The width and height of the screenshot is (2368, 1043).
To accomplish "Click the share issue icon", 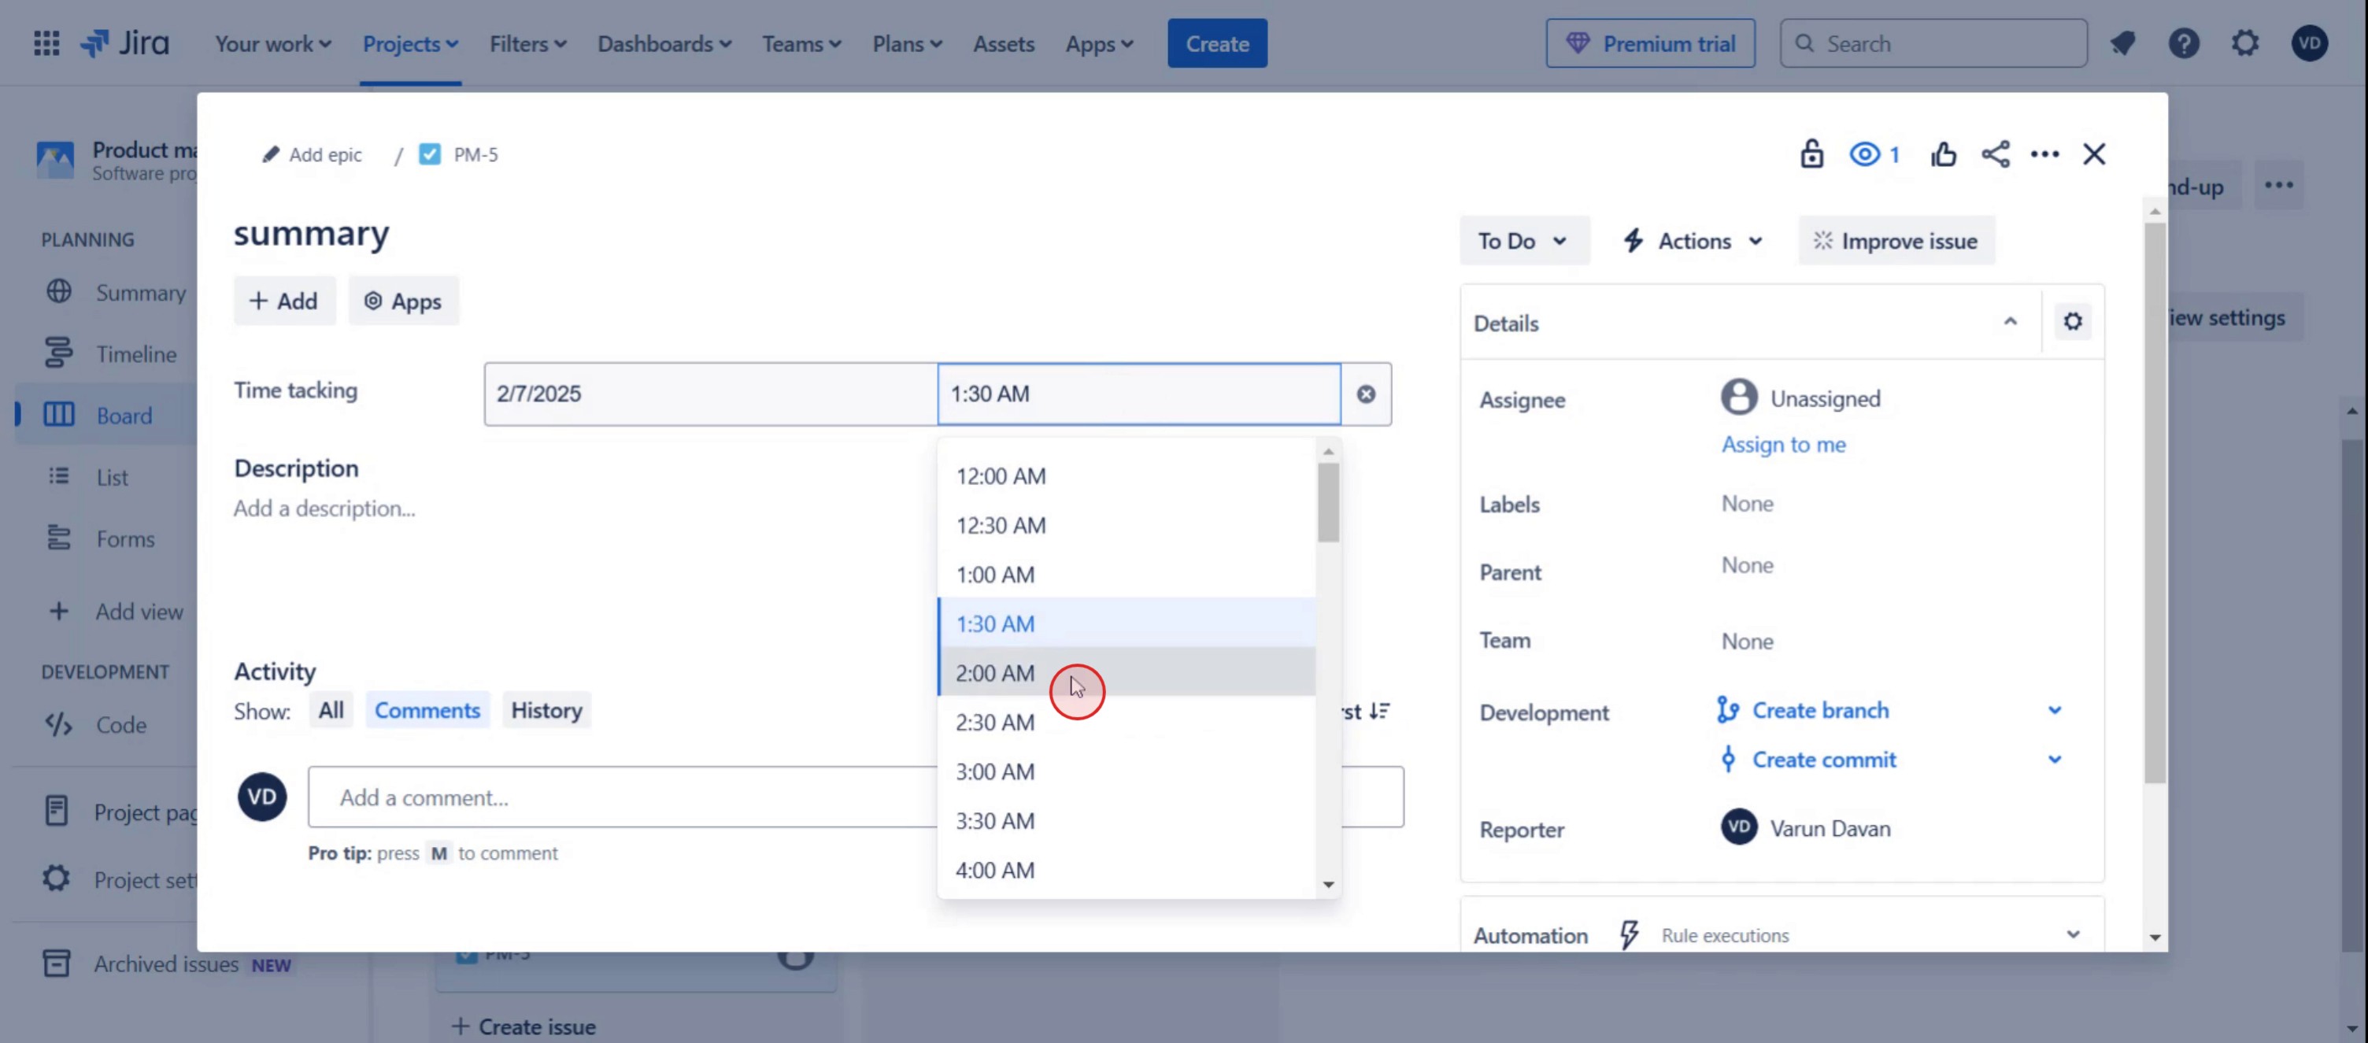I will pos(1995,153).
